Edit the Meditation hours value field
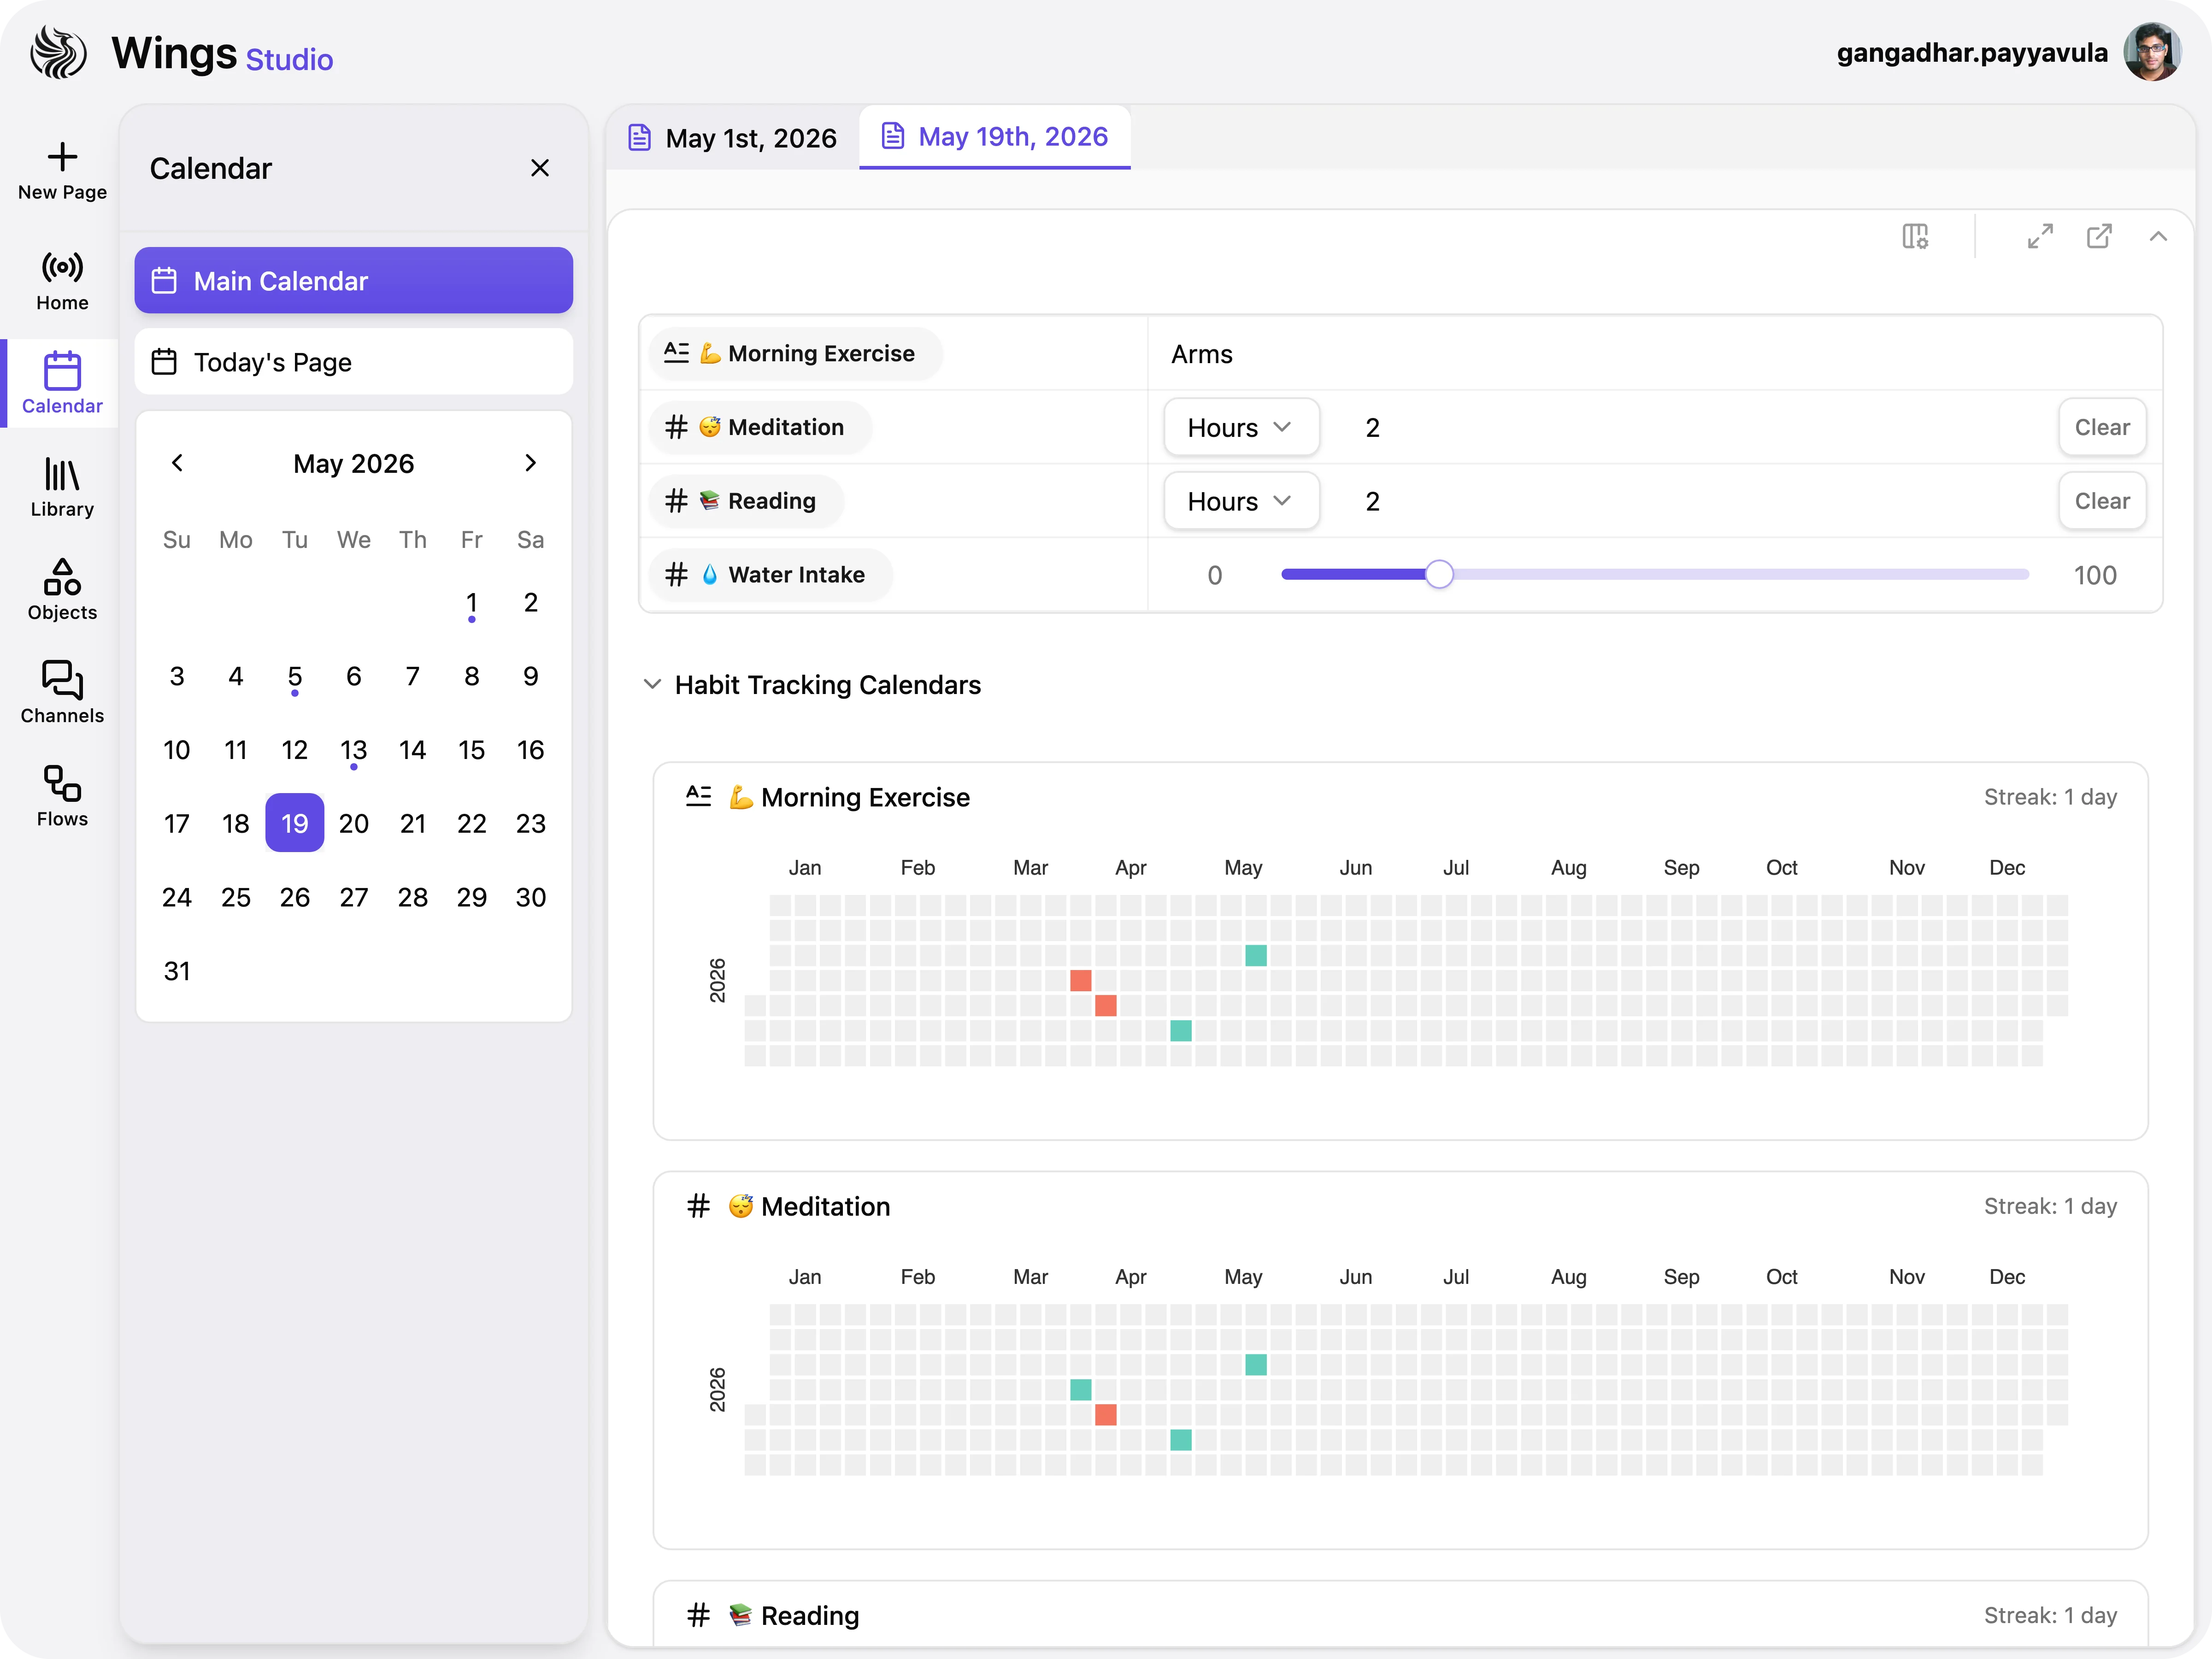Image resolution: width=2212 pixels, height=1659 pixels. [x=1373, y=428]
